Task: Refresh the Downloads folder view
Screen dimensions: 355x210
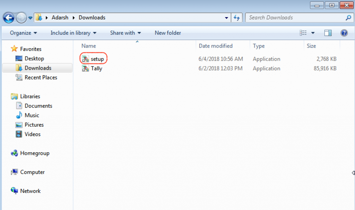Action: tap(236, 17)
